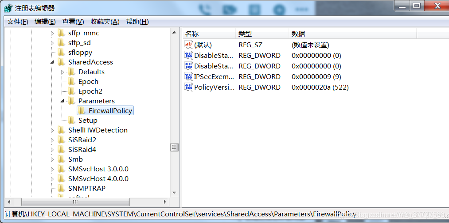Click the SharedAccess folder icon
The height and width of the screenshot is (223, 449).
(61, 62)
